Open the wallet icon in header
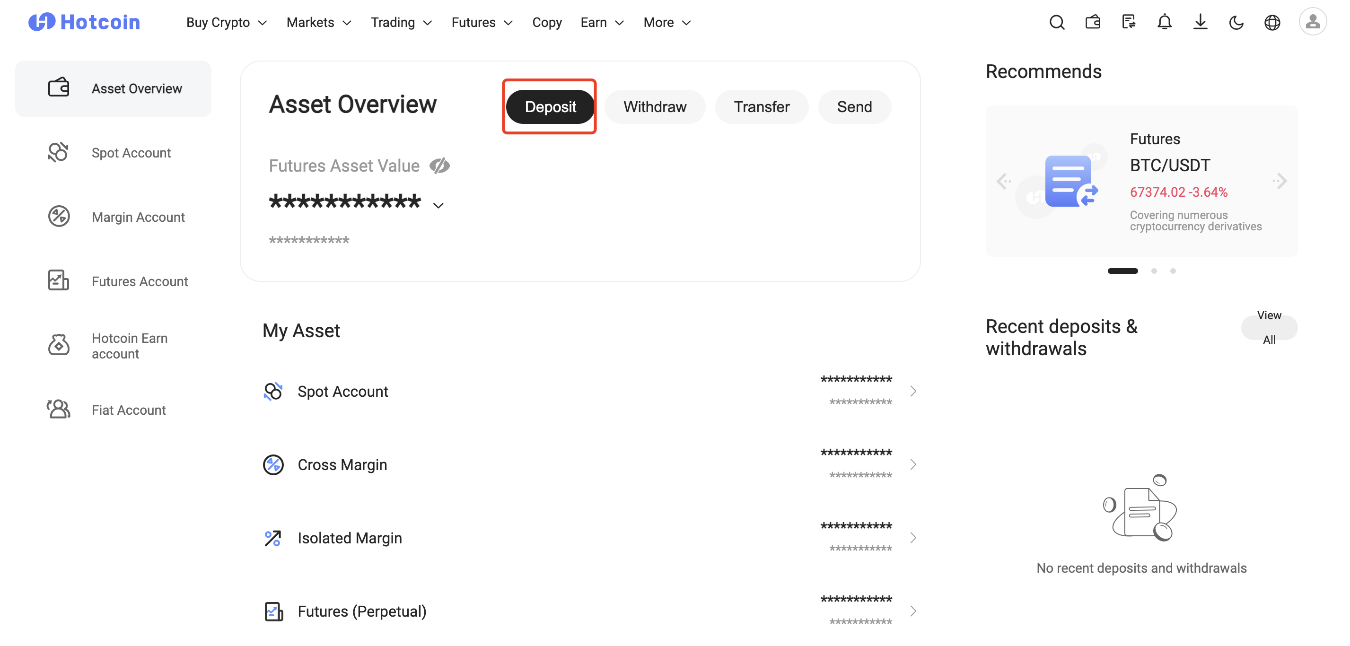Screen dimensions: 1350x646 pos(1093,23)
